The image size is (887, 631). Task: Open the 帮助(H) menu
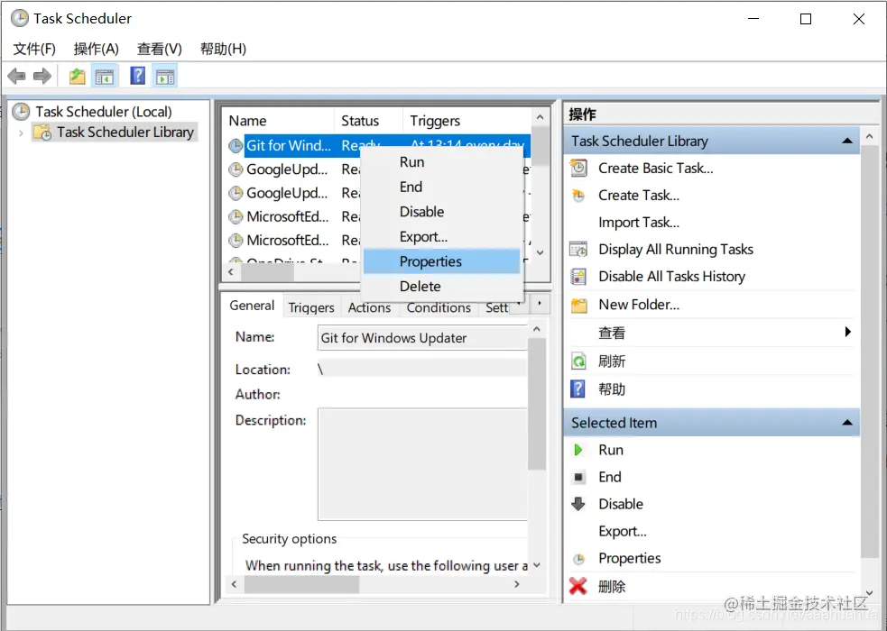coord(223,50)
